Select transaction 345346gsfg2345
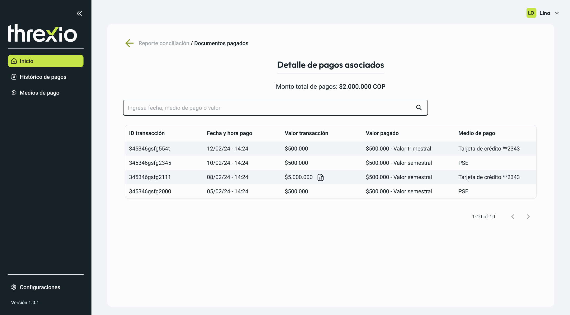Image resolution: width=570 pixels, height=315 pixels. [x=150, y=163]
